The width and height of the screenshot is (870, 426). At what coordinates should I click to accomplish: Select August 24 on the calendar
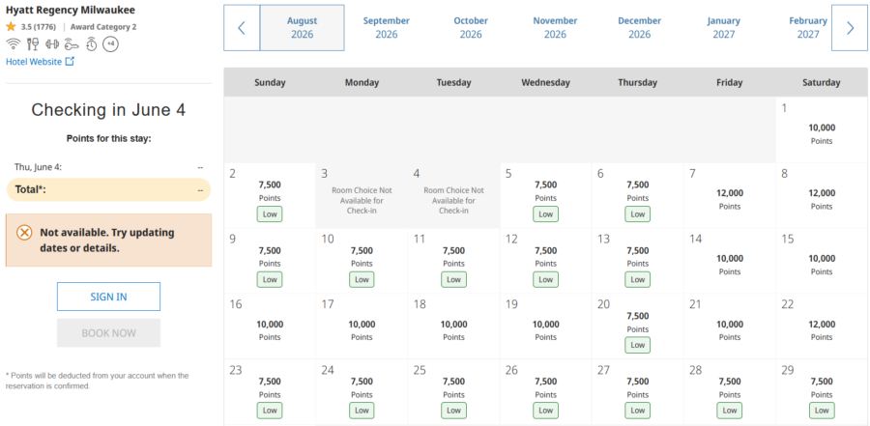click(x=362, y=391)
